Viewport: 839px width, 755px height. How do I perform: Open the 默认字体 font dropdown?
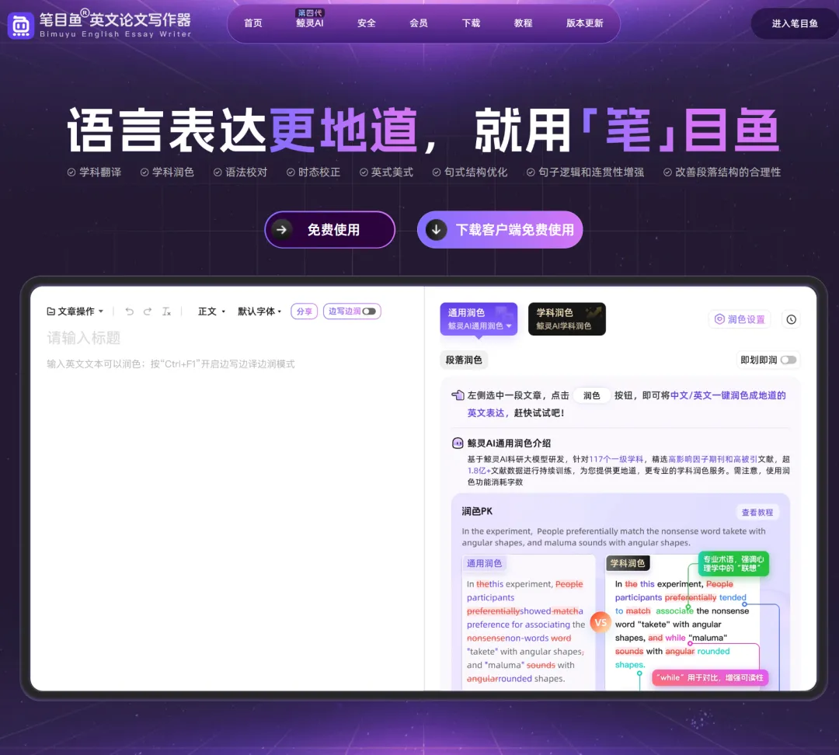(259, 311)
